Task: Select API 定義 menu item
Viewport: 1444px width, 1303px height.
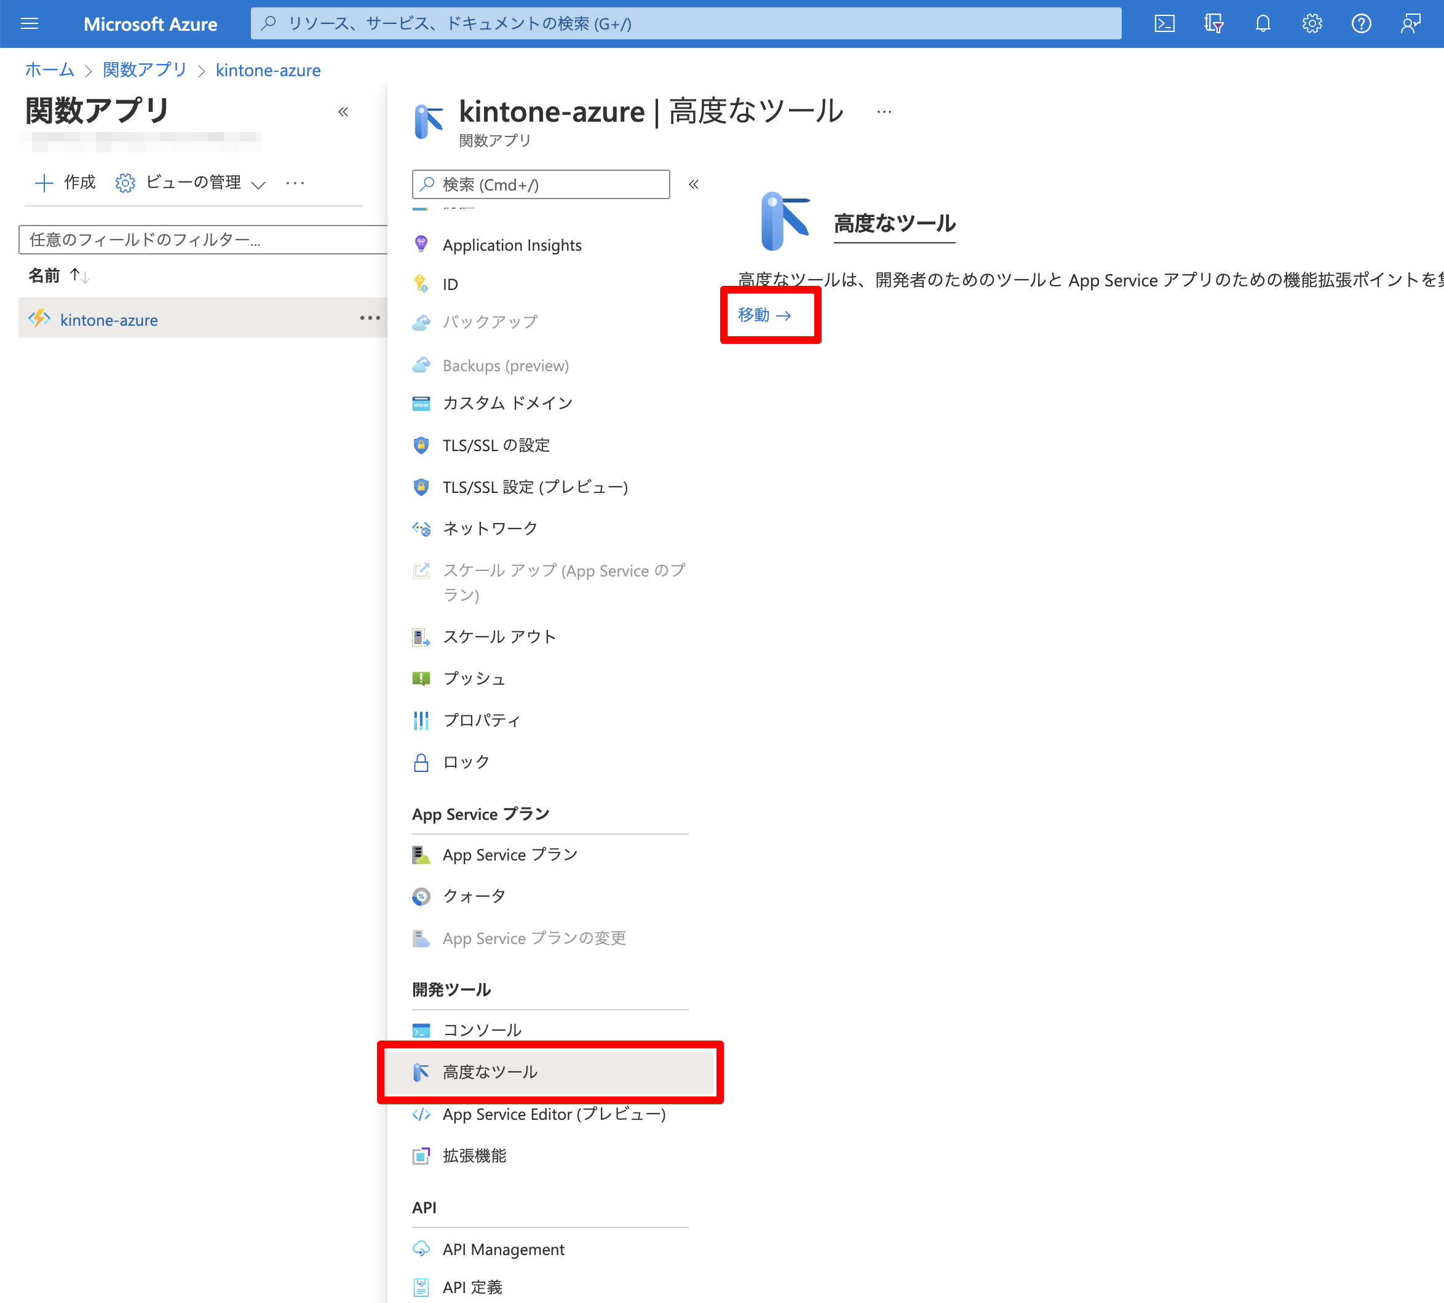Action: [x=472, y=1287]
